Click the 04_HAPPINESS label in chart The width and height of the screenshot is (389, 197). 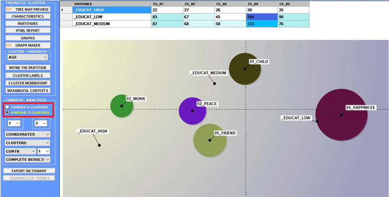click(x=360, y=108)
